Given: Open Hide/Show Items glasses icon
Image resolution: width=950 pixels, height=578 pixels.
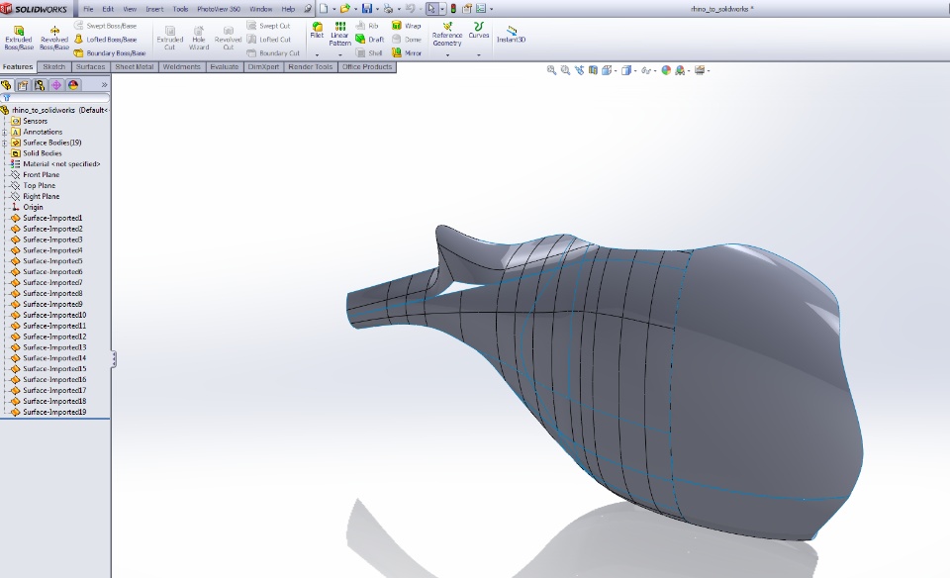Looking at the screenshot, I should point(646,70).
